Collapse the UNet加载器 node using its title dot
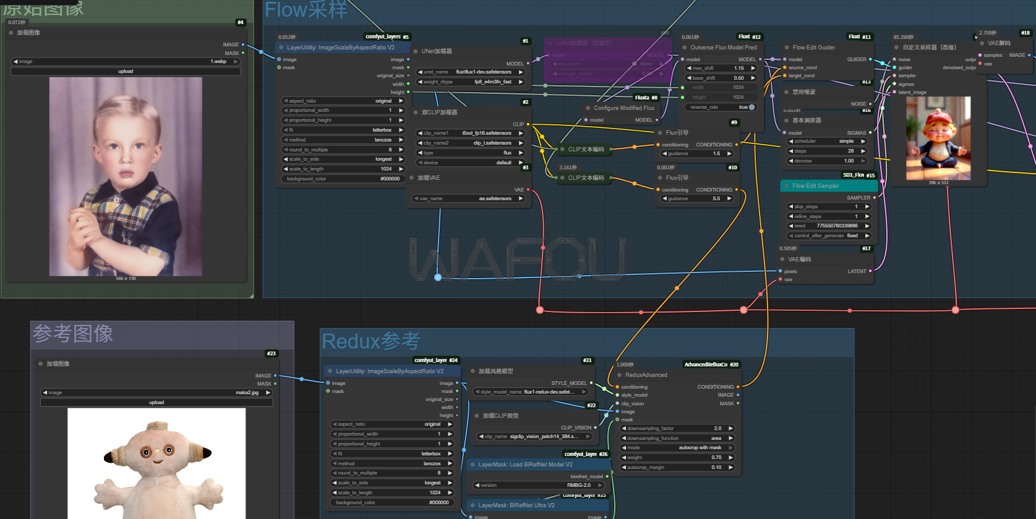 click(x=416, y=51)
